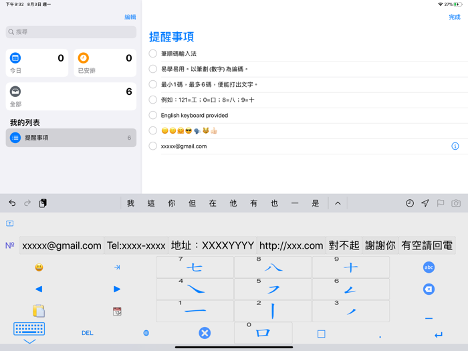Choose candidate character 我
468x351 pixels.
point(130,203)
